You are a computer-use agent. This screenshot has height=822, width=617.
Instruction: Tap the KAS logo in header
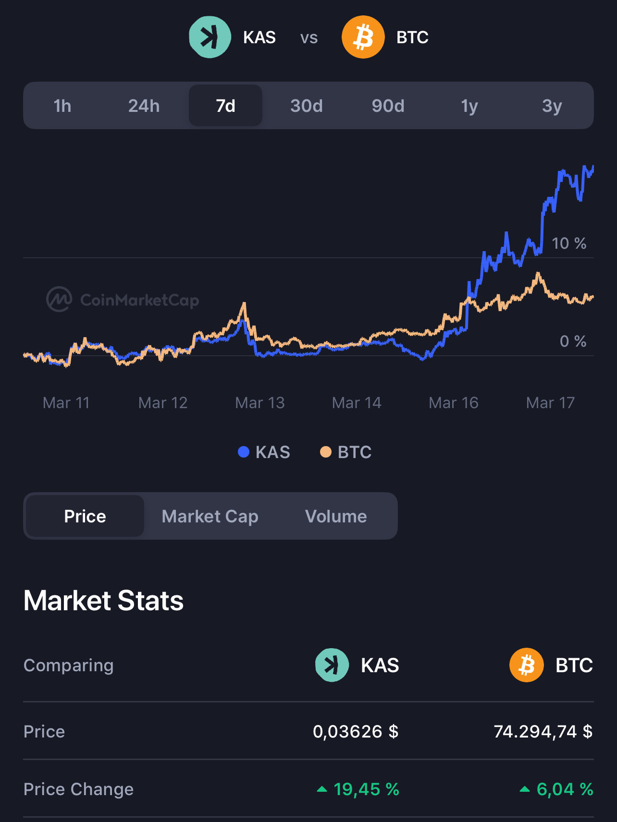(x=210, y=37)
